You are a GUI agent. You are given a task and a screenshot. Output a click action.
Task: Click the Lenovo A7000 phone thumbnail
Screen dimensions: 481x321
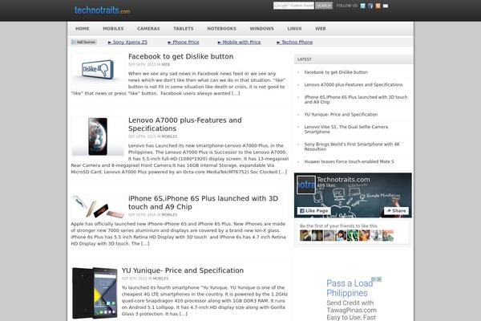98,136
